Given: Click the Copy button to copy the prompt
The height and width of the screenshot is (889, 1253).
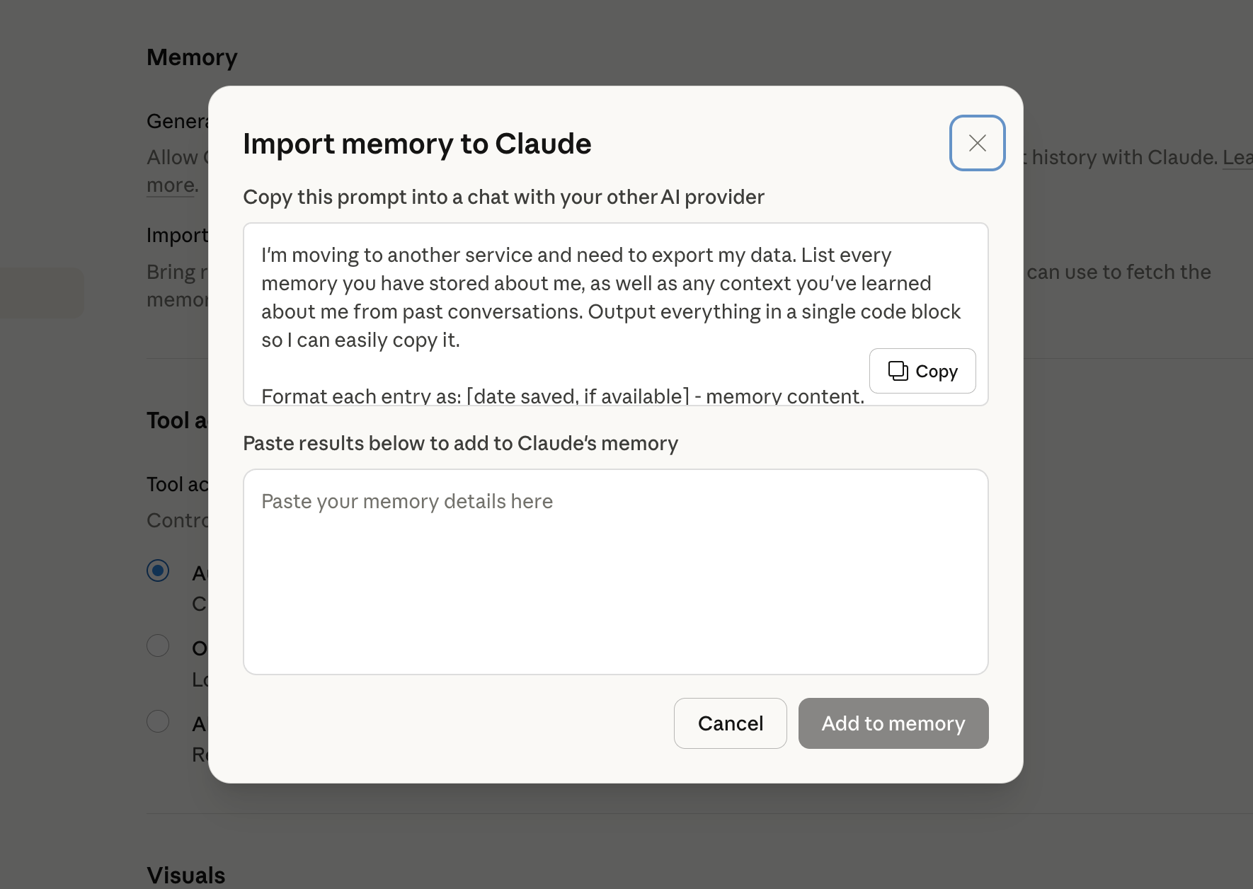Looking at the screenshot, I should pos(922,371).
